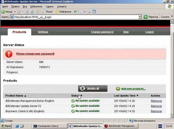Image resolution: width=174 pixels, height=129 pixels.
Task: Expand the Links (Ссылки) toolbar chevron
Action: 172,16
